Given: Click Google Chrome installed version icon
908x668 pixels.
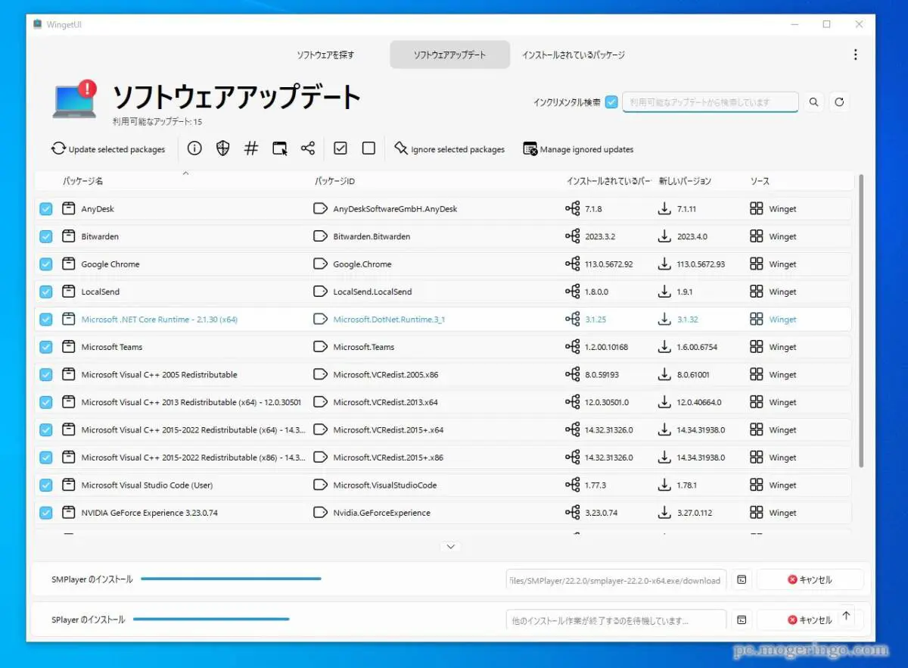Looking at the screenshot, I should [573, 264].
